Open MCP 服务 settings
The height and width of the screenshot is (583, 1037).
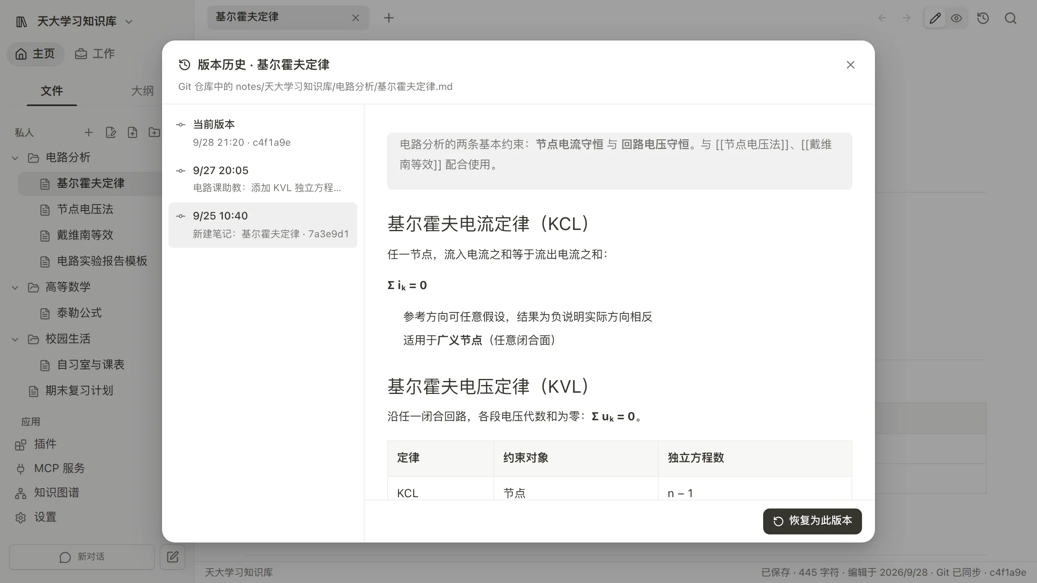click(x=50, y=469)
